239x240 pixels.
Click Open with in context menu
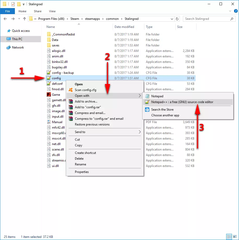pyautogui.click(x=105, y=96)
